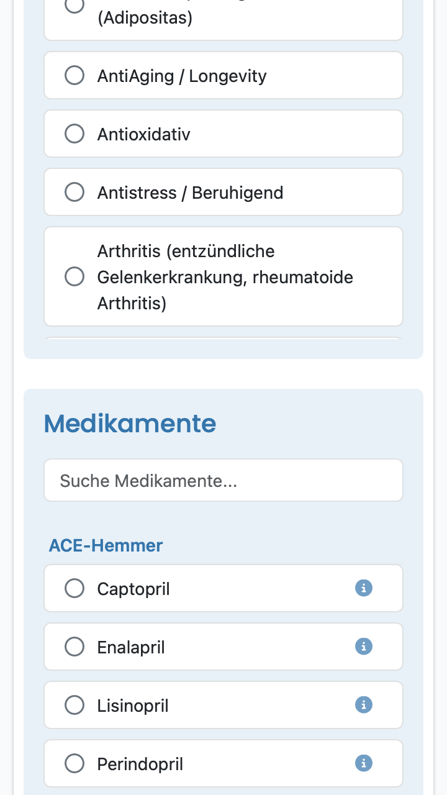Open the info icon for Captopril
The width and height of the screenshot is (447, 795).
[x=364, y=588]
